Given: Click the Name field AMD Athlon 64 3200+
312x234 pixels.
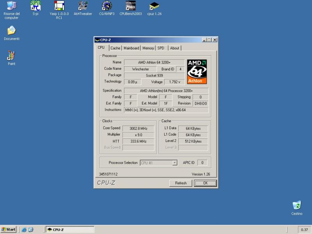Looking at the screenshot, I should (154, 62).
